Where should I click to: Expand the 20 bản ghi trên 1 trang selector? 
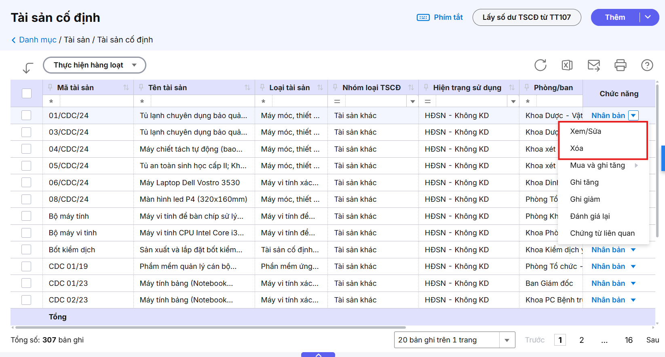pyautogui.click(x=507, y=340)
